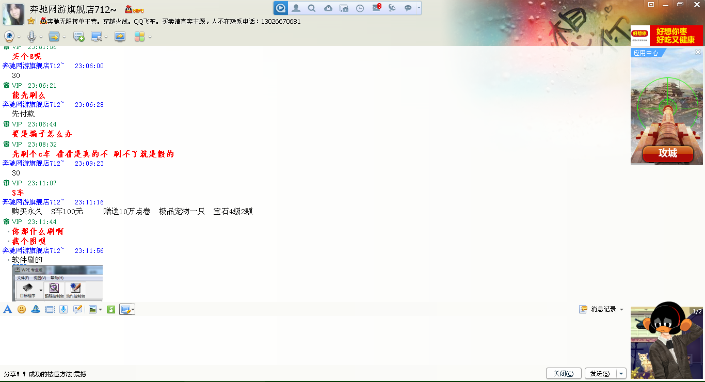Open the 好想你枣 banner ad
The width and height of the screenshot is (705, 382).
667,35
